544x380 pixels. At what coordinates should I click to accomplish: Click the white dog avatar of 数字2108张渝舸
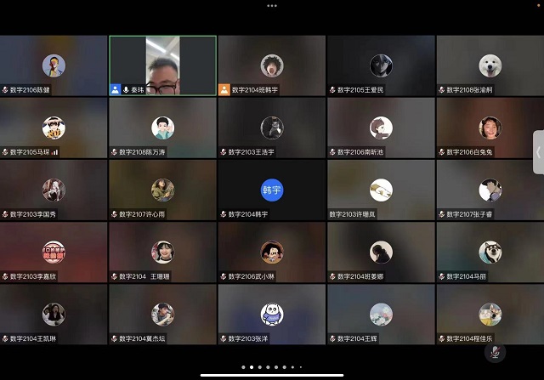[x=490, y=65]
